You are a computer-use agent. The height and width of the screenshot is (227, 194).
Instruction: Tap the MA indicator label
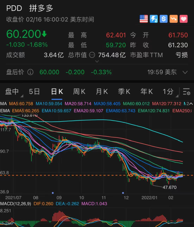[x=4, y=104]
